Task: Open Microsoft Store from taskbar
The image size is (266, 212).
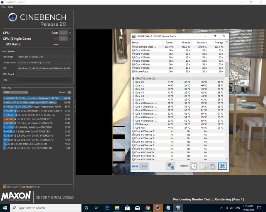Action: click(x=127, y=208)
